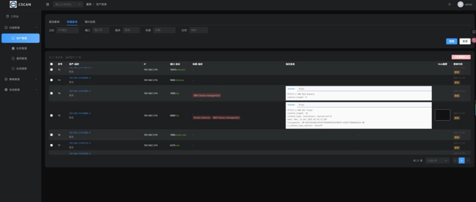The width and height of the screenshot is (476, 202).
Task: Select Header tab in row 15 fingerprint panel
Action: pos(291,105)
